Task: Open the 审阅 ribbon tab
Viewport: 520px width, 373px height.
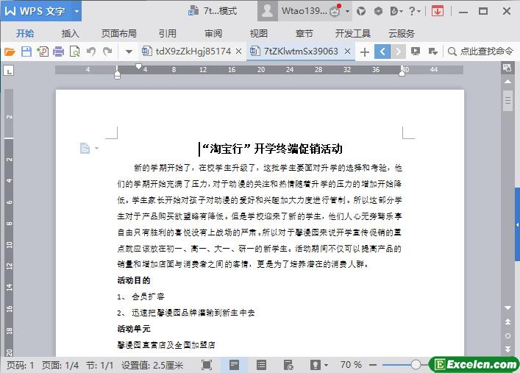Action: tap(213, 34)
